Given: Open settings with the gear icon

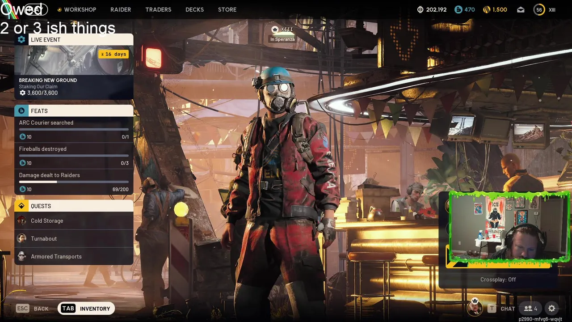Looking at the screenshot, I should click(x=552, y=309).
